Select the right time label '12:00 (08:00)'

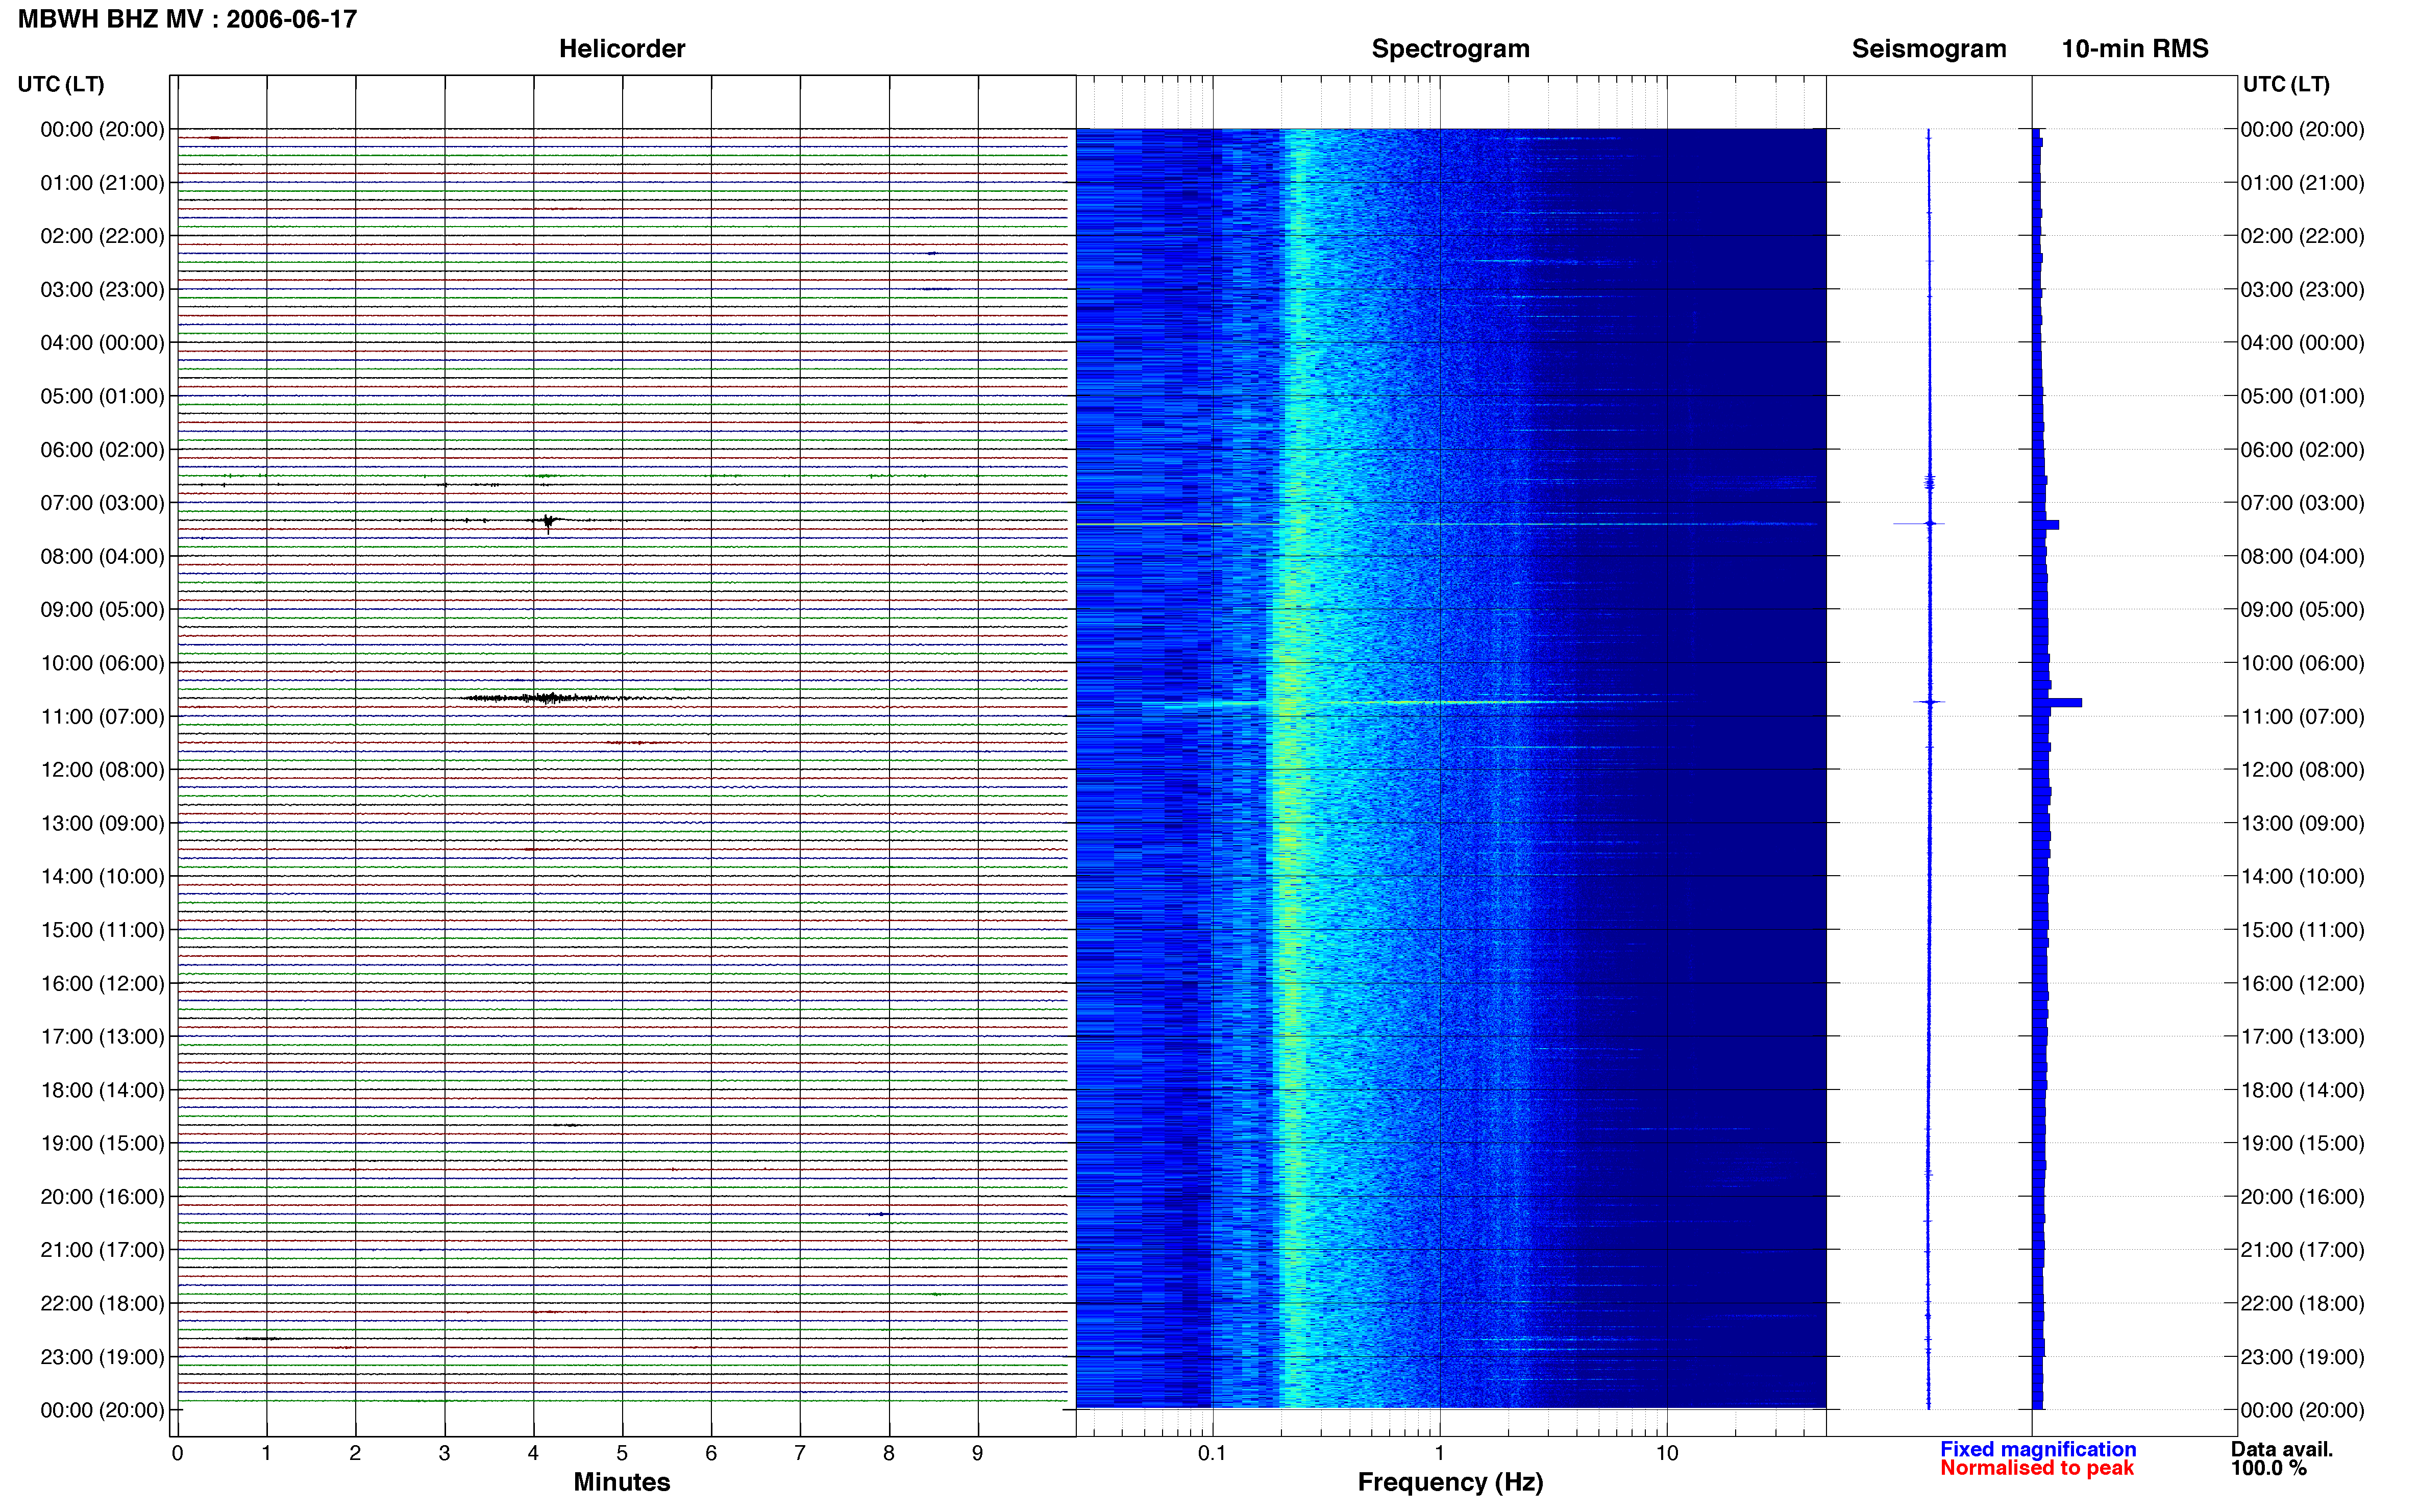pyautogui.click(x=2302, y=770)
